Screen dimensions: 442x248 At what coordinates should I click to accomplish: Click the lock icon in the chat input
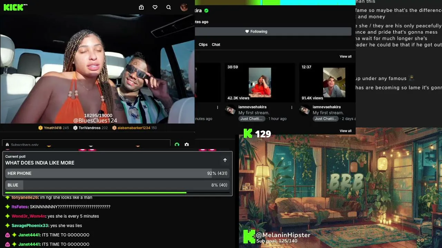7,145
